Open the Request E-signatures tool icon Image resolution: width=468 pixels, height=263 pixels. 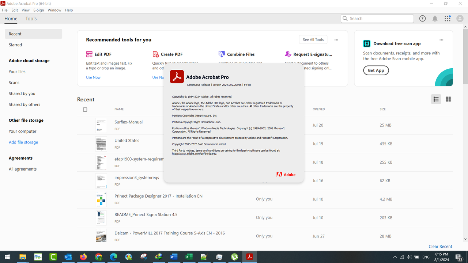[288, 54]
